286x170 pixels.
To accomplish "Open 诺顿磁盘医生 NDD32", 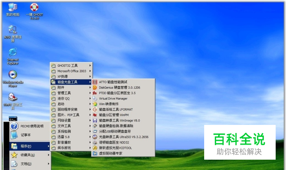I will pos(123,142).
